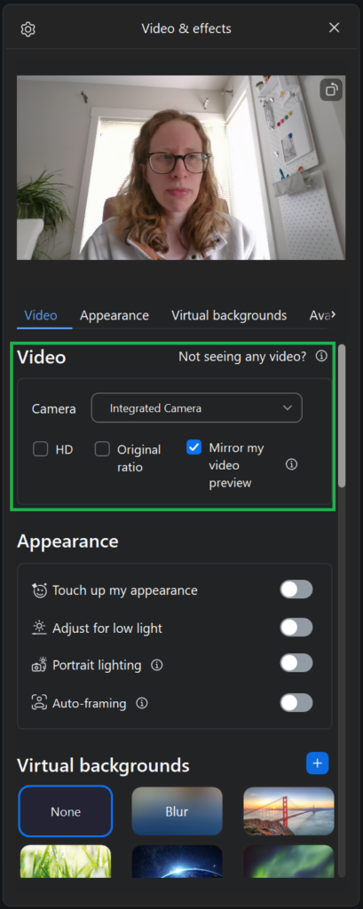This screenshot has height=909, width=363.
Task: Check the Original ratio checkbox
Action: click(103, 449)
